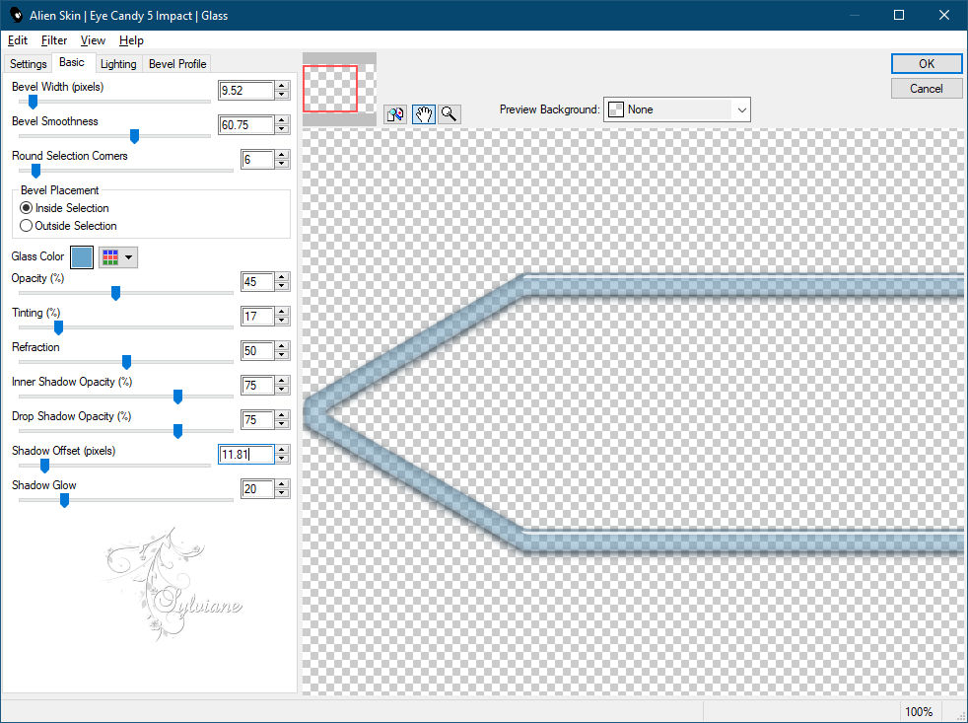Click the Cancel button

926,89
